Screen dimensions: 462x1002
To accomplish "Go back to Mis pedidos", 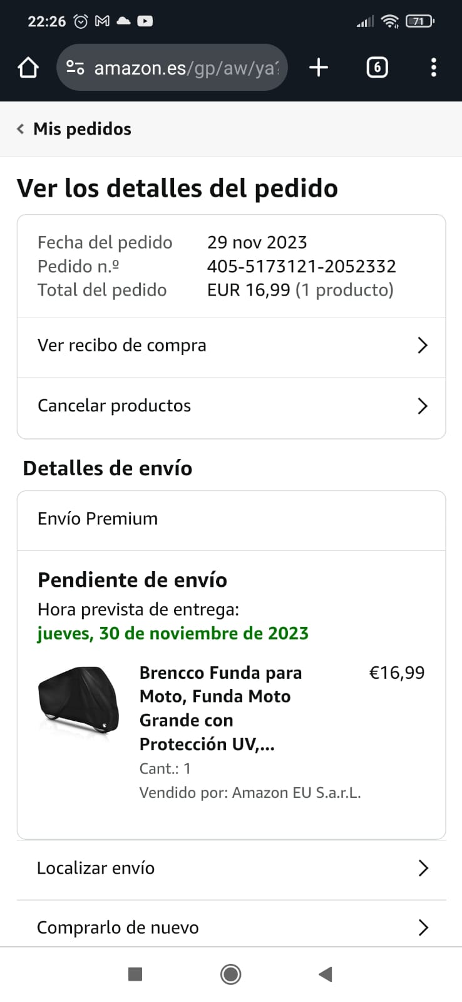I will coord(82,129).
